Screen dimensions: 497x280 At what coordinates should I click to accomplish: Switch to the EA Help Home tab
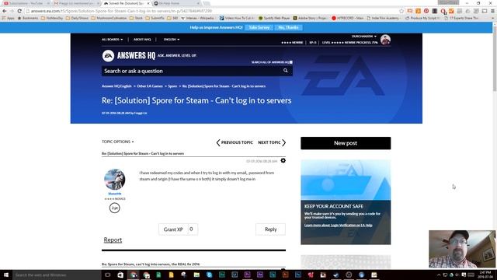176,3
